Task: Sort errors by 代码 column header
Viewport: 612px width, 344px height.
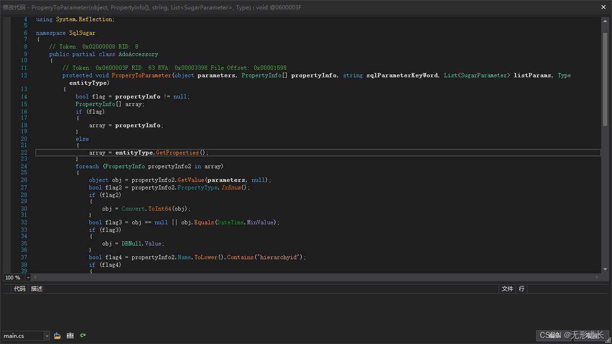Action: coord(20,289)
